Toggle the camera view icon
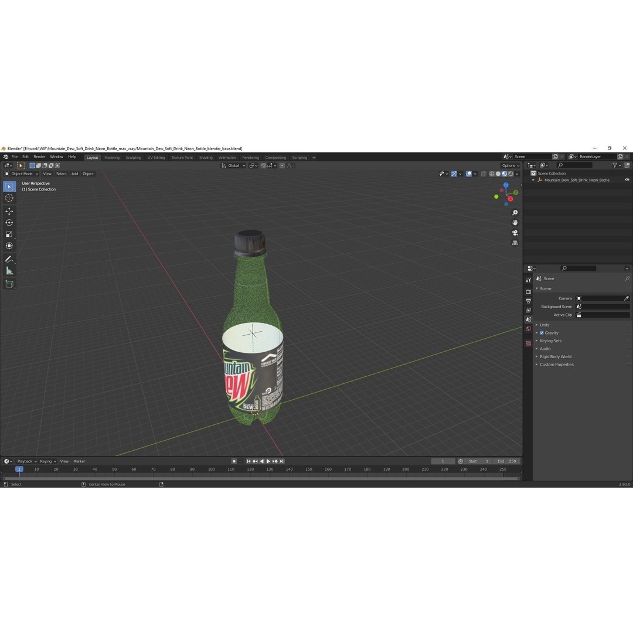 click(515, 233)
